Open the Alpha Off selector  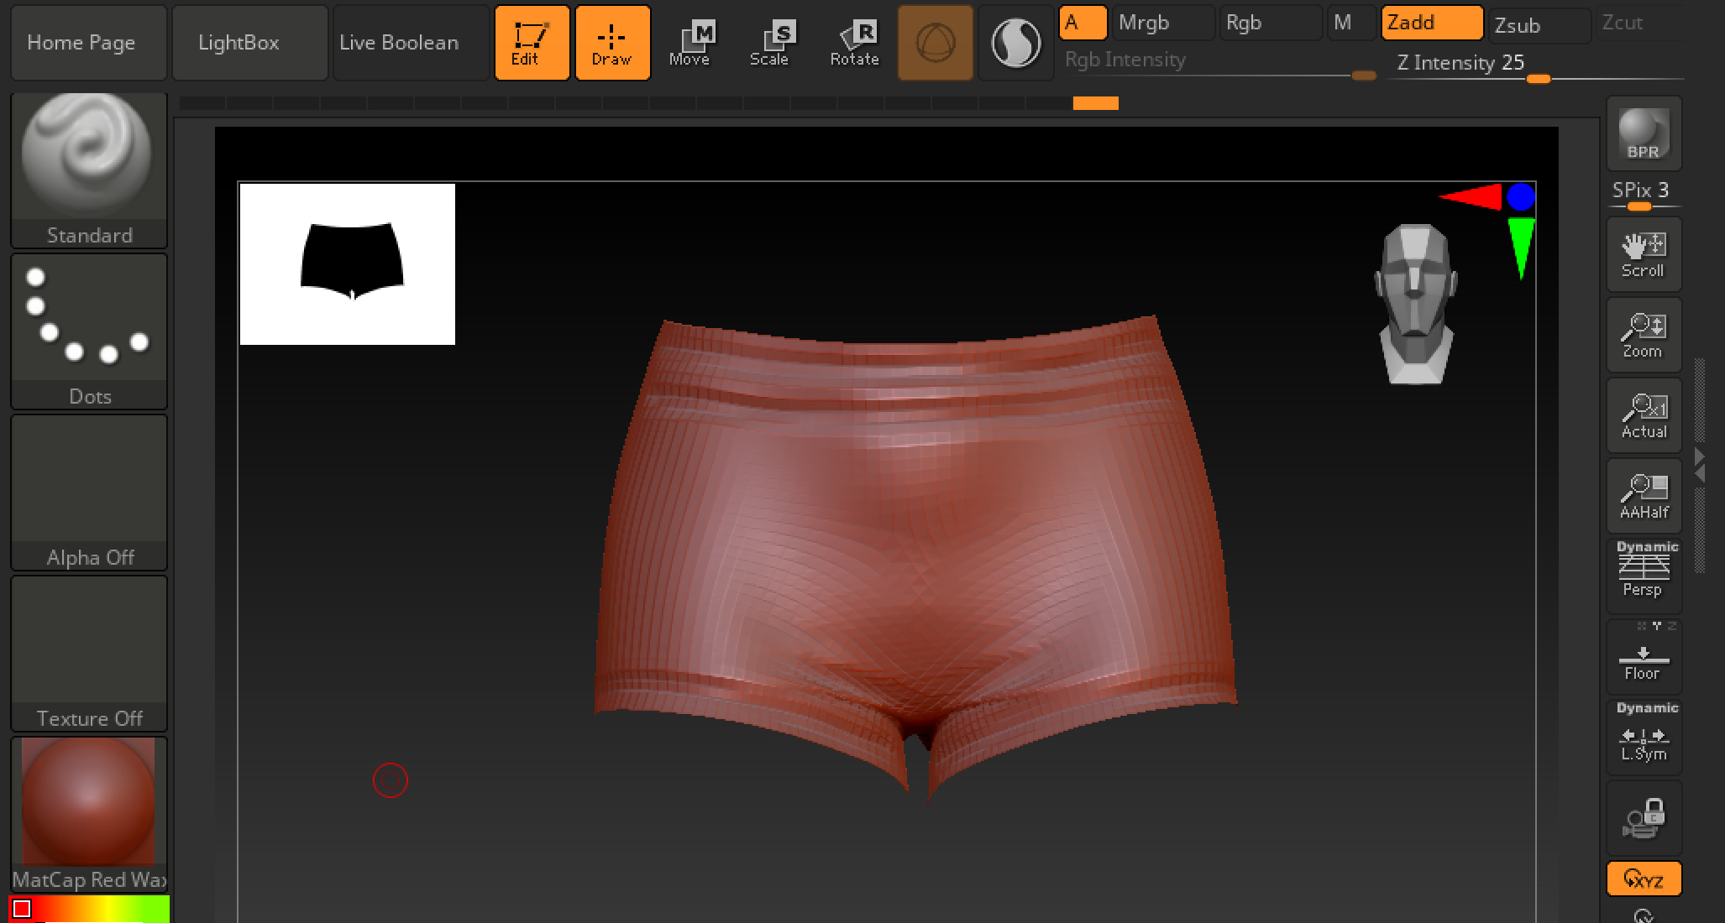point(89,493)
